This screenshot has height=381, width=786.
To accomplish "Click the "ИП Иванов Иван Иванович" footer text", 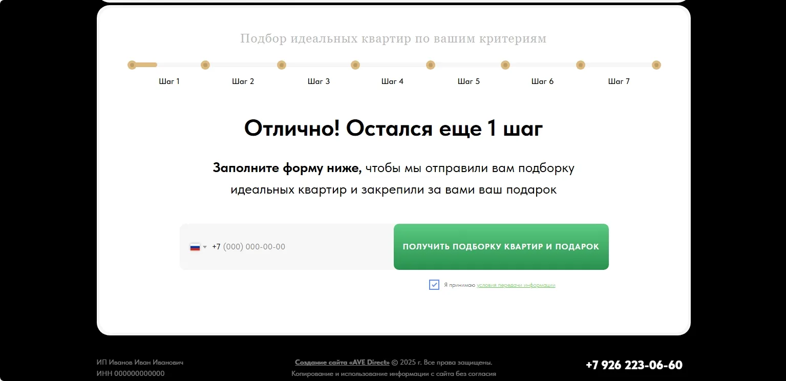I will click(x=140, y=363).
